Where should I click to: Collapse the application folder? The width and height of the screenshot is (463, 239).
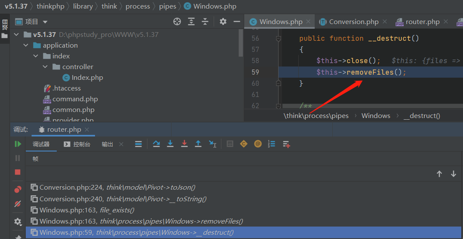(26, 45)
